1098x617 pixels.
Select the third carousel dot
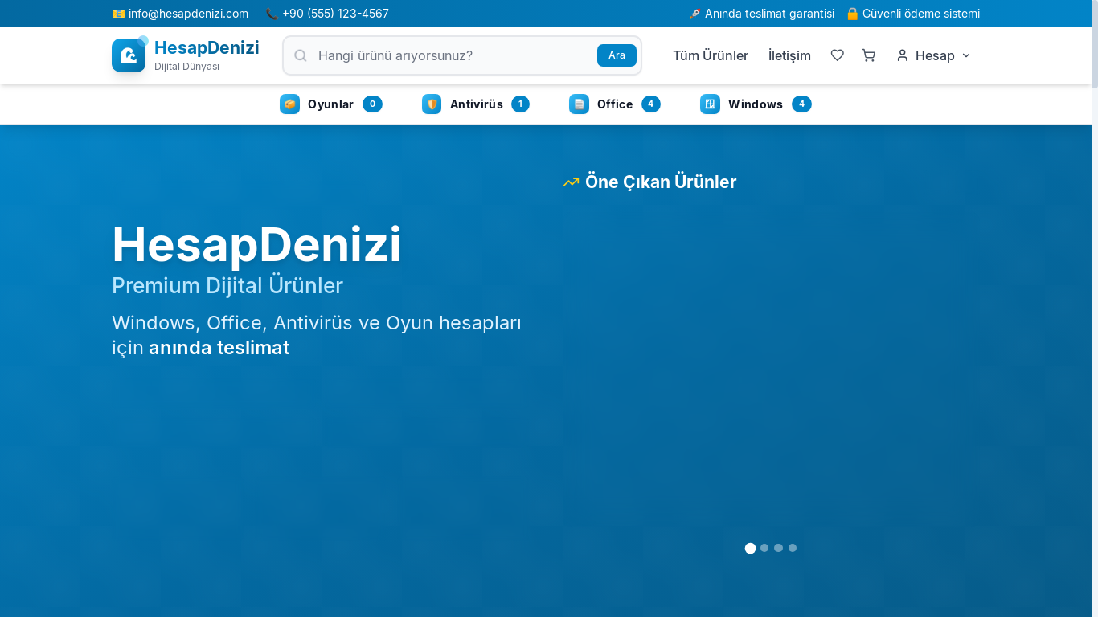(778, 548)
